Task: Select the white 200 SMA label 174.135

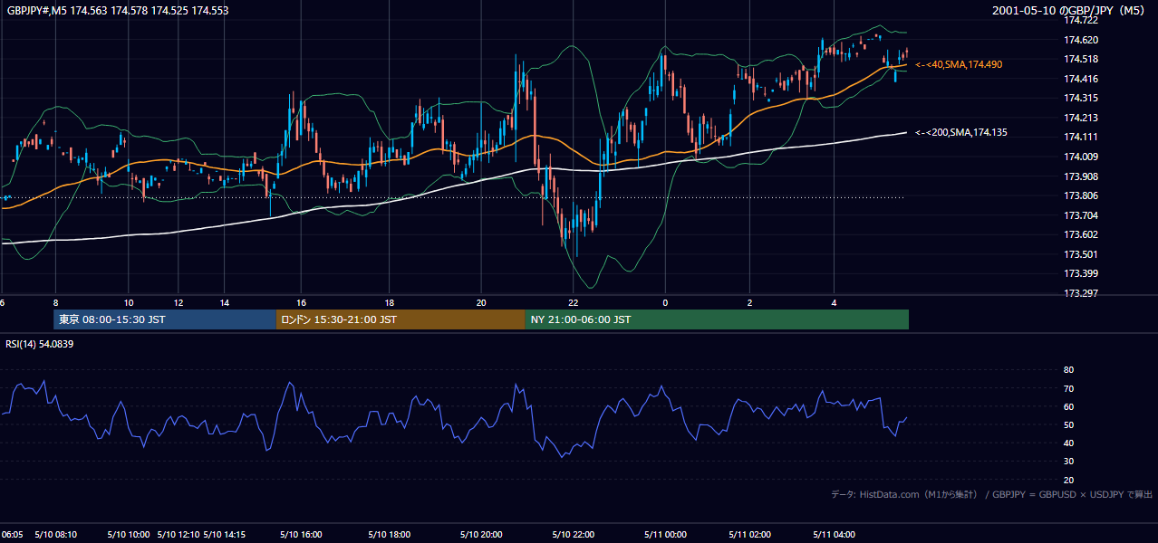Action: (961, 133)
